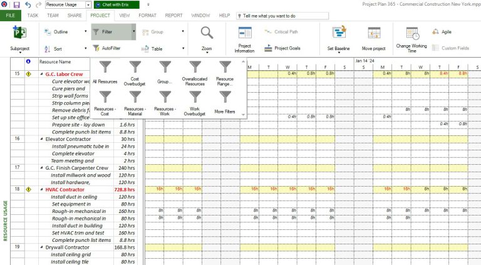Click the Chat with Erix button

pos(116,4)
